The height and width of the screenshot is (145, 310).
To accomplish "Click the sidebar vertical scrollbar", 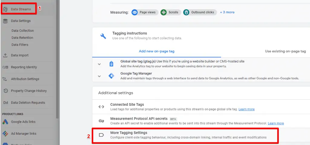I will pyautogui.click(x=58, y=59).
